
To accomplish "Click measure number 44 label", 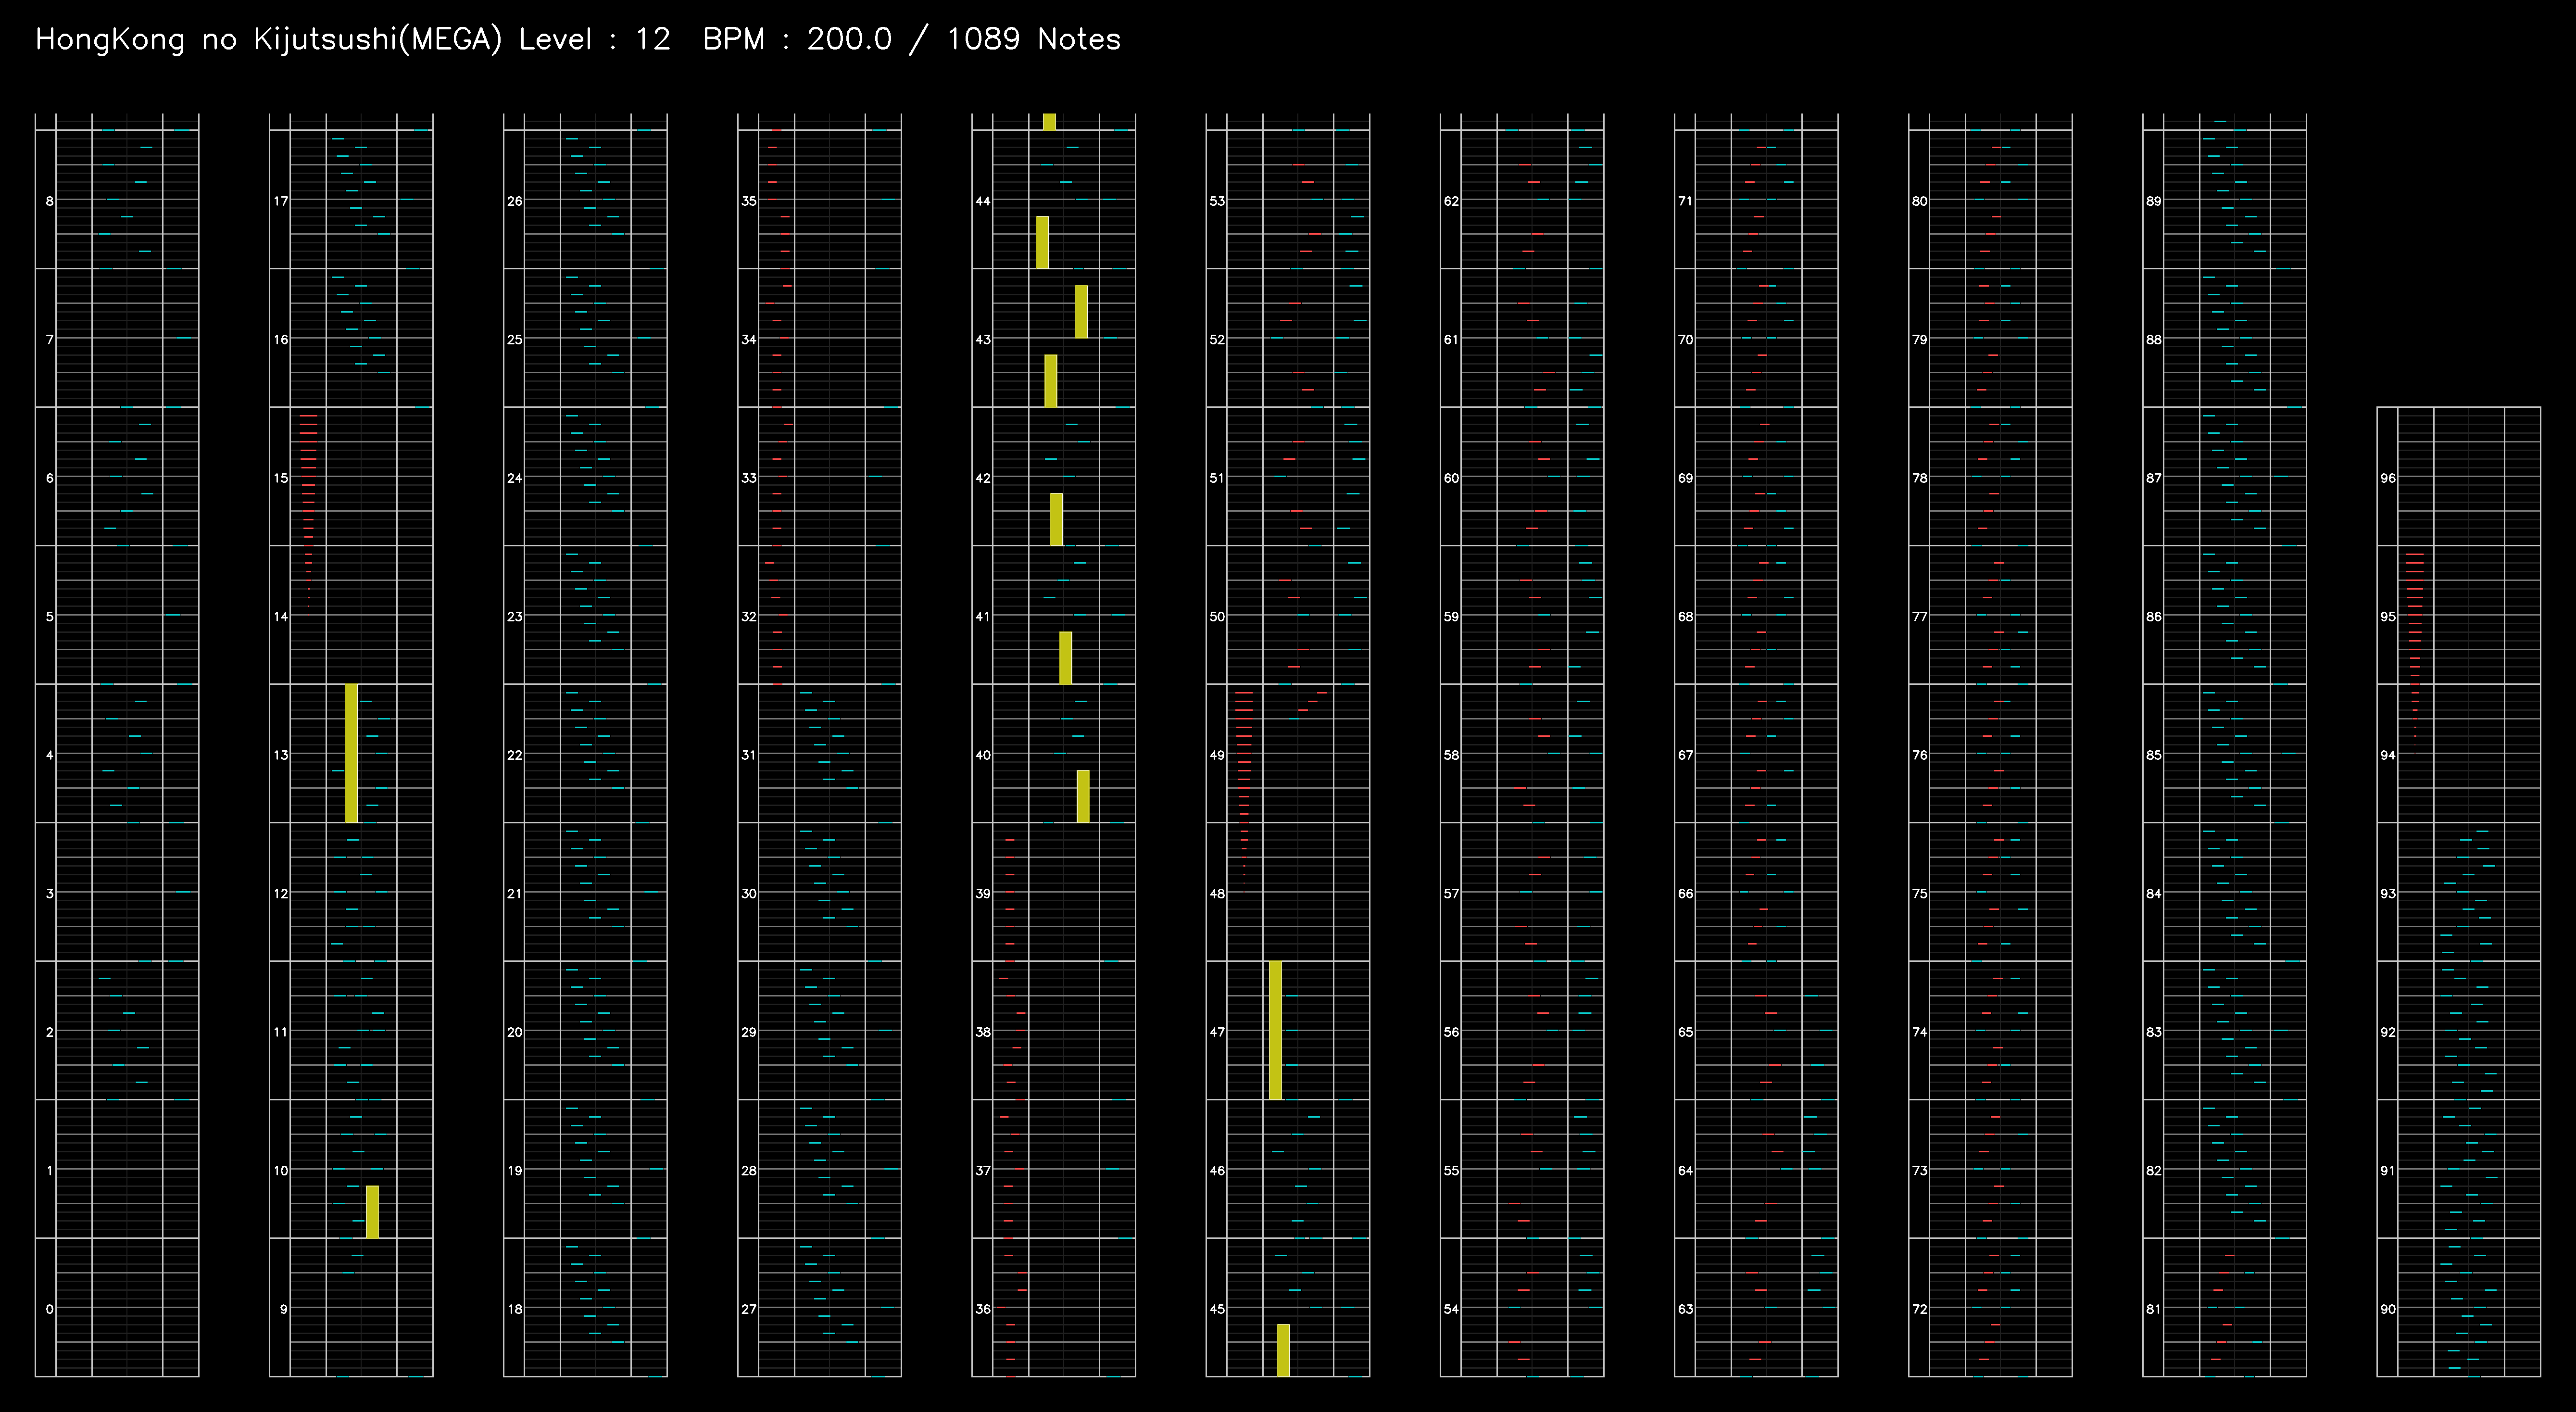I will pyautogui.click(x=982, y=201).
